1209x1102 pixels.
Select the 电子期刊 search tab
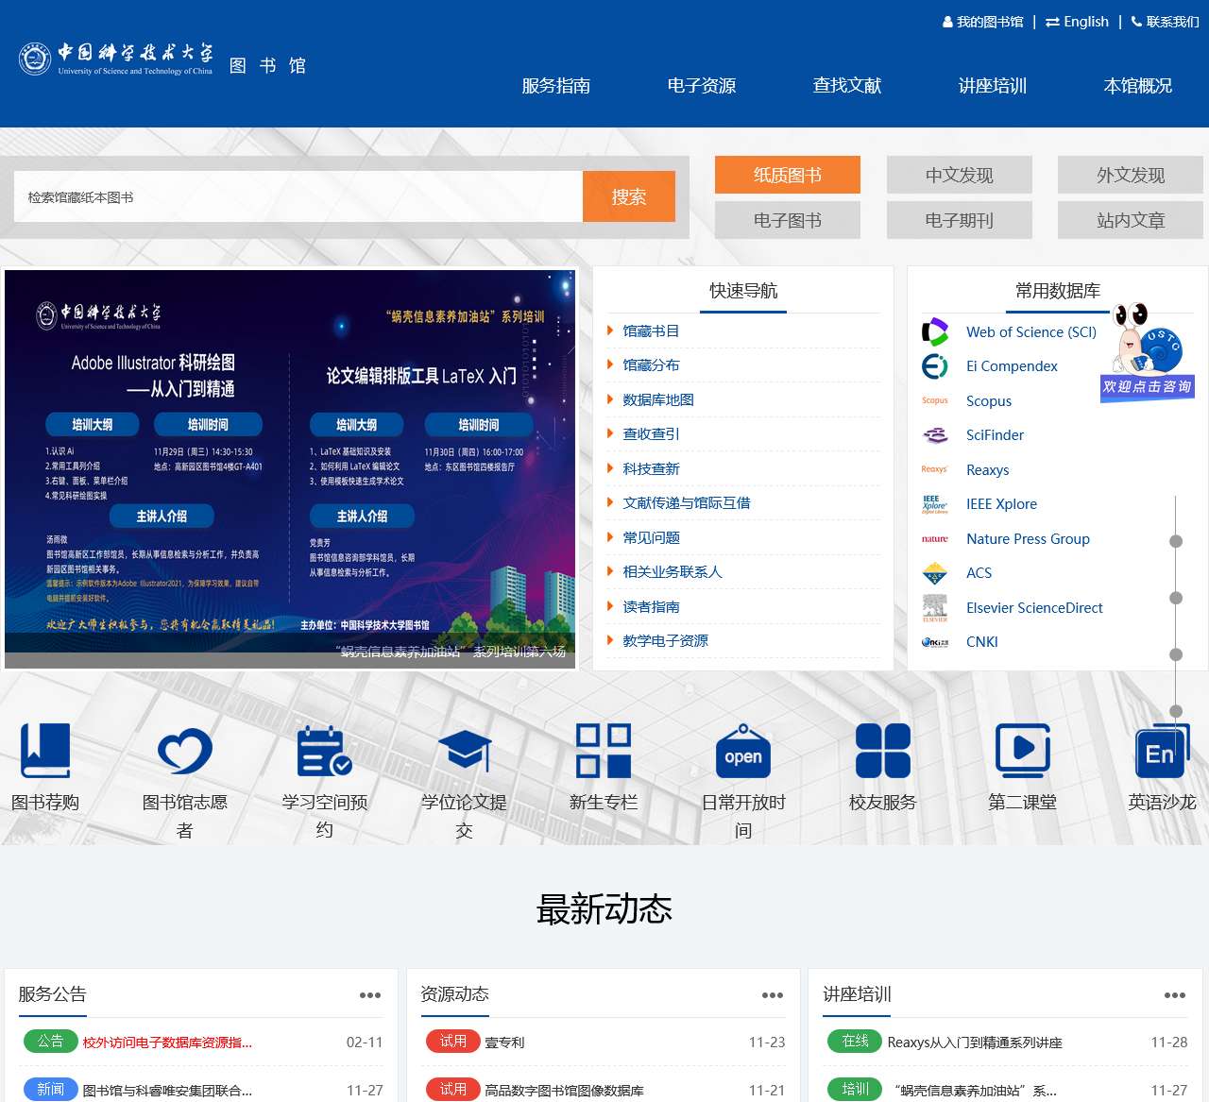(960, 220)
